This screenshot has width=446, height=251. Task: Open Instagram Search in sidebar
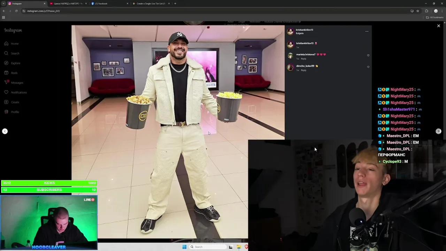(x=11, y=53)
